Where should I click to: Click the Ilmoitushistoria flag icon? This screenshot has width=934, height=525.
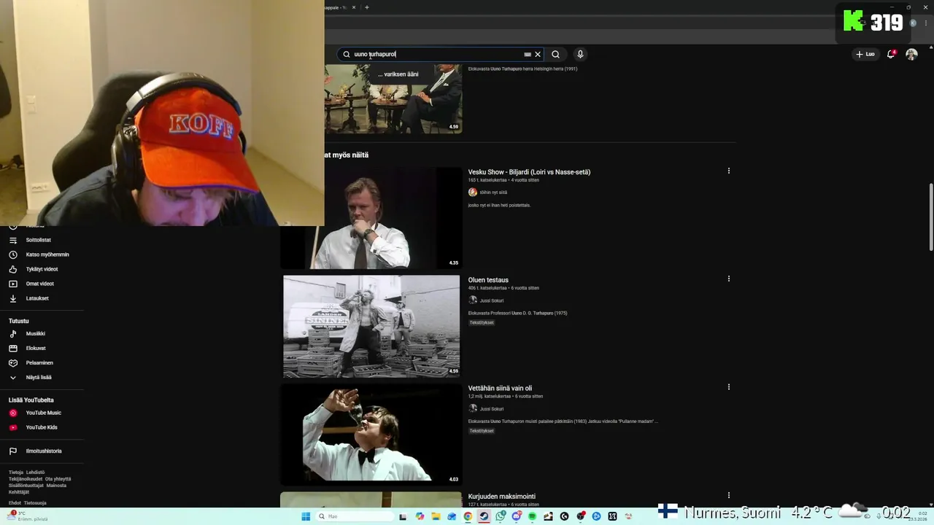[12, 451]
